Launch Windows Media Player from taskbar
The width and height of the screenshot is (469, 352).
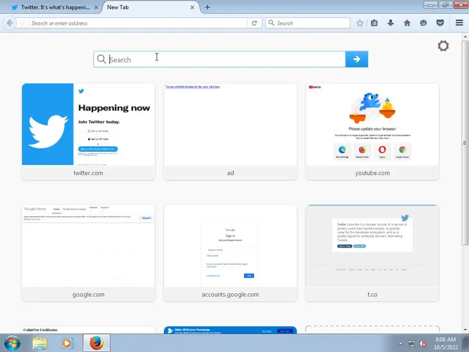point(68,343)
